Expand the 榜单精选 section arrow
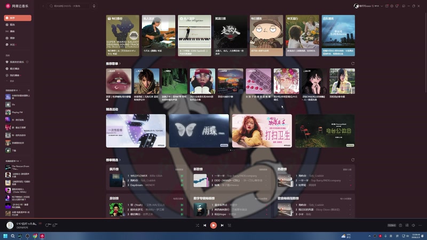 pyautogui.click(x=120, y=160)
